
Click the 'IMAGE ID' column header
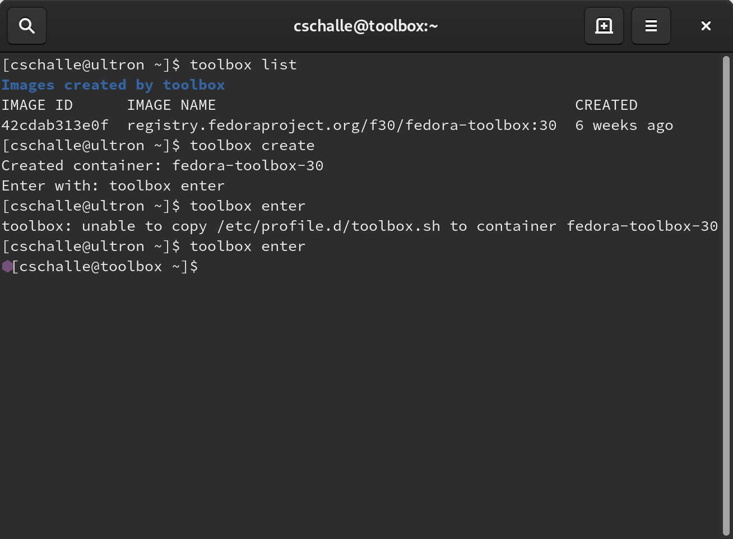[x=37, y=105]
